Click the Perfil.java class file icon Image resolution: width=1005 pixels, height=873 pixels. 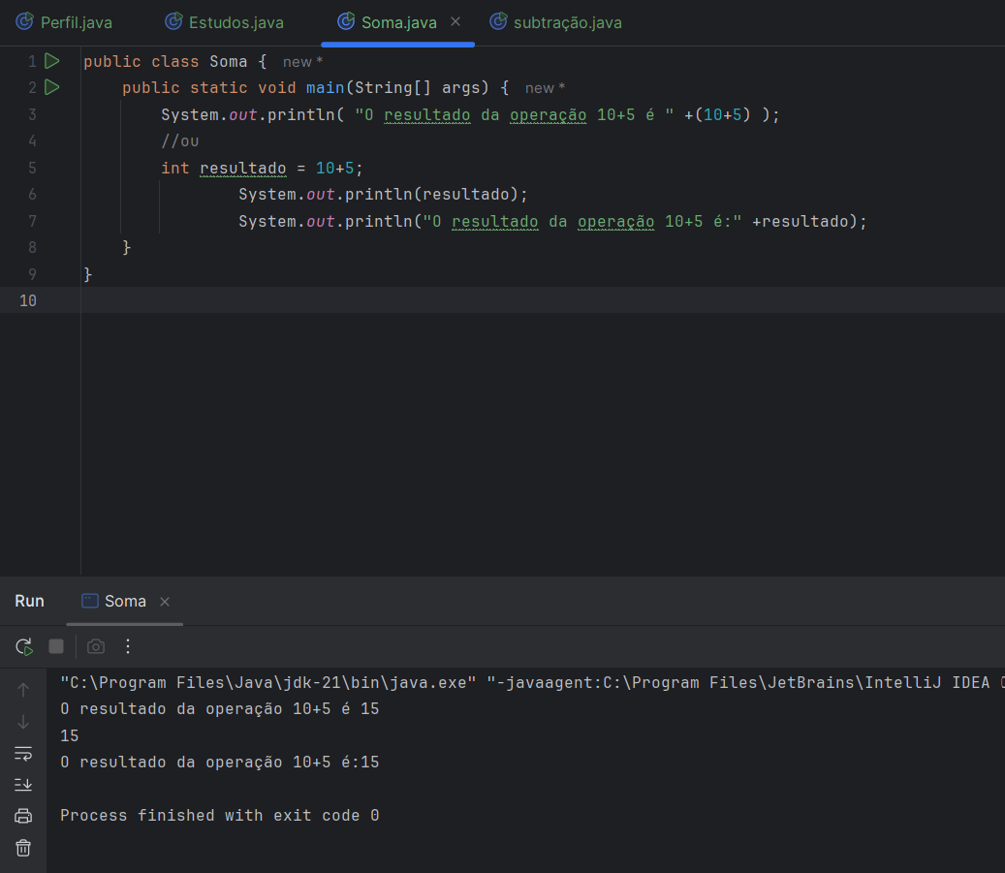tap(24, 21)
